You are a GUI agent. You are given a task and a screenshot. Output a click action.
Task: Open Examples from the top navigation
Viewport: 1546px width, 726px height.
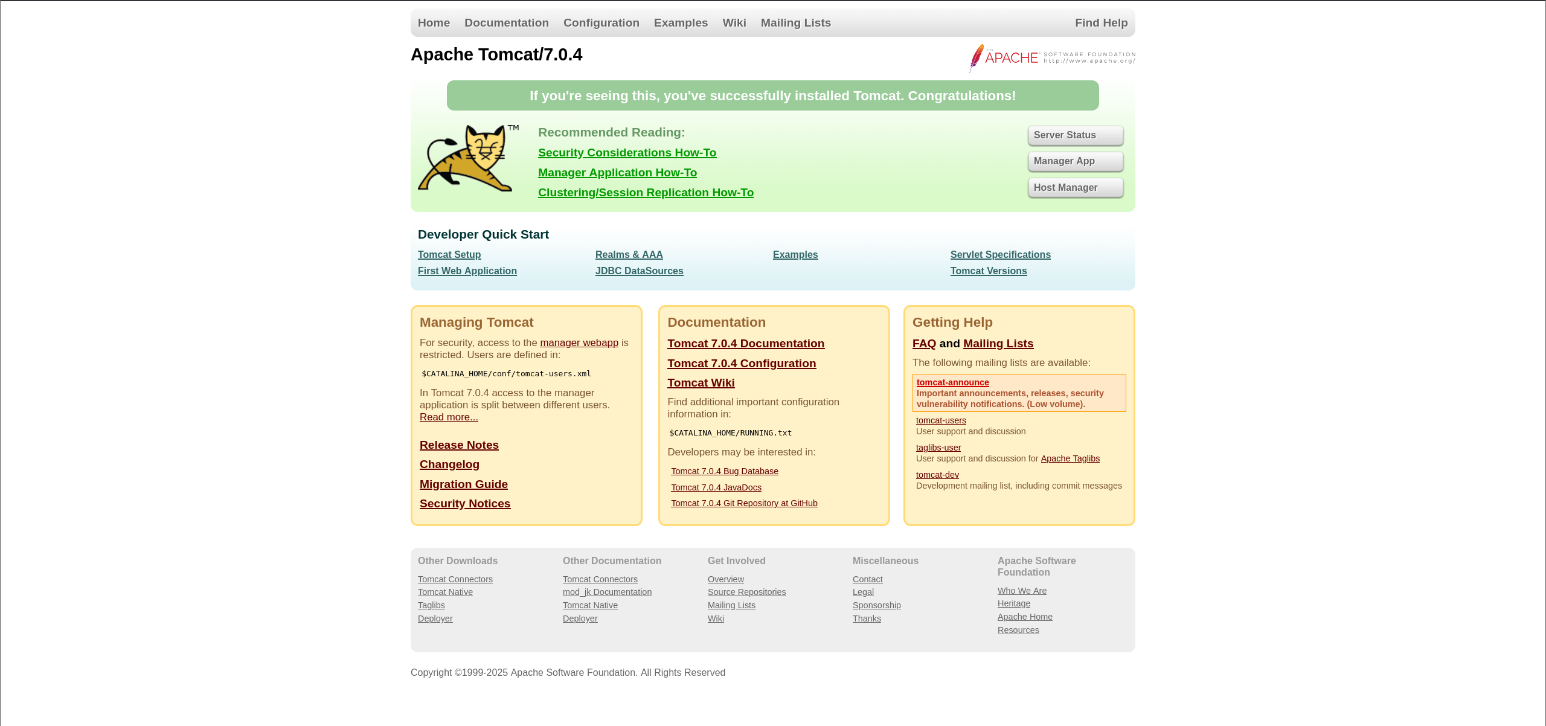(x=681, y=23)
